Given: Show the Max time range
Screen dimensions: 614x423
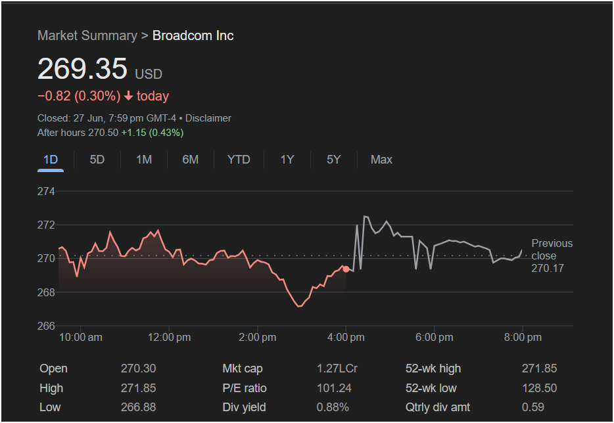Looking at the screenshot, I should (x=381, y=160).
